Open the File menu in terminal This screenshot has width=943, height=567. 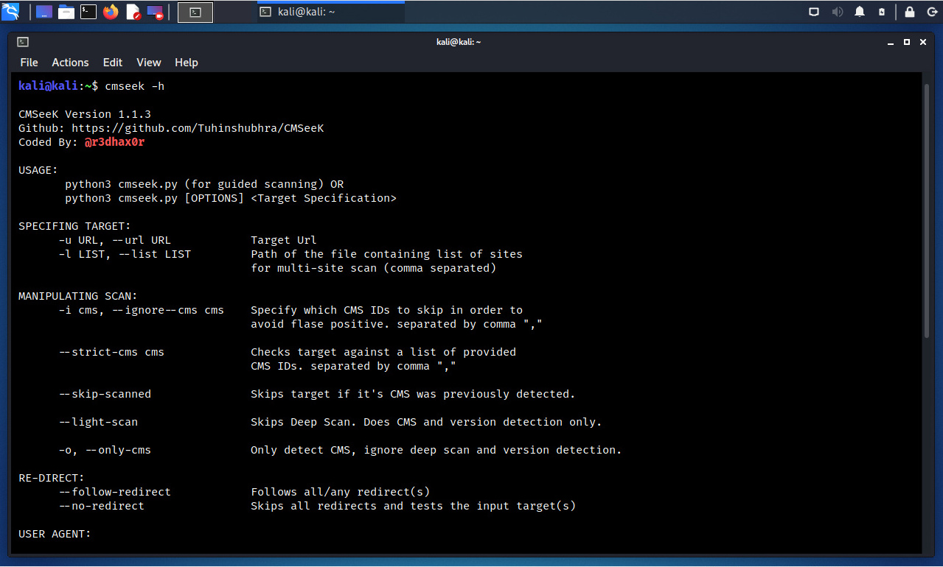(x=29, y=63)
